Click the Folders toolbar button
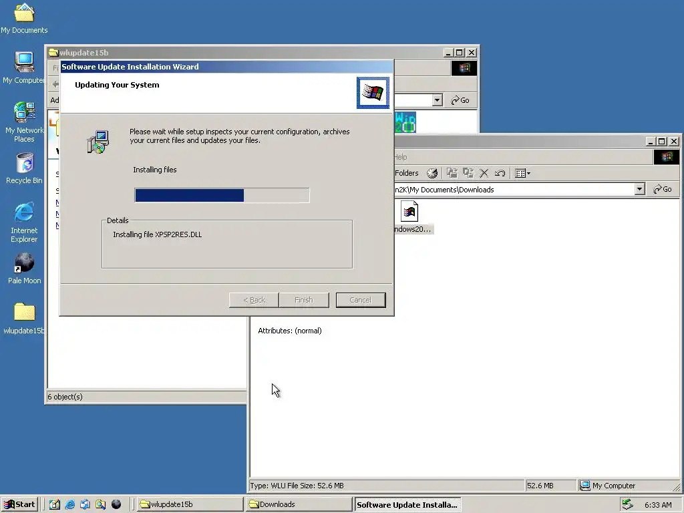684x513 pixels. pyautogui.click(x=406, y=173)
